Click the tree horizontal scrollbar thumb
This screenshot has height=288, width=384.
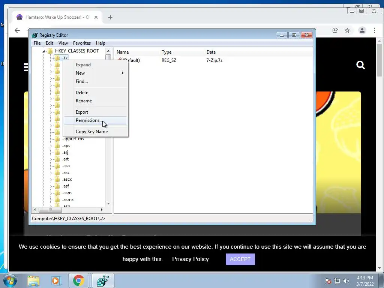[x=50, y=210]
